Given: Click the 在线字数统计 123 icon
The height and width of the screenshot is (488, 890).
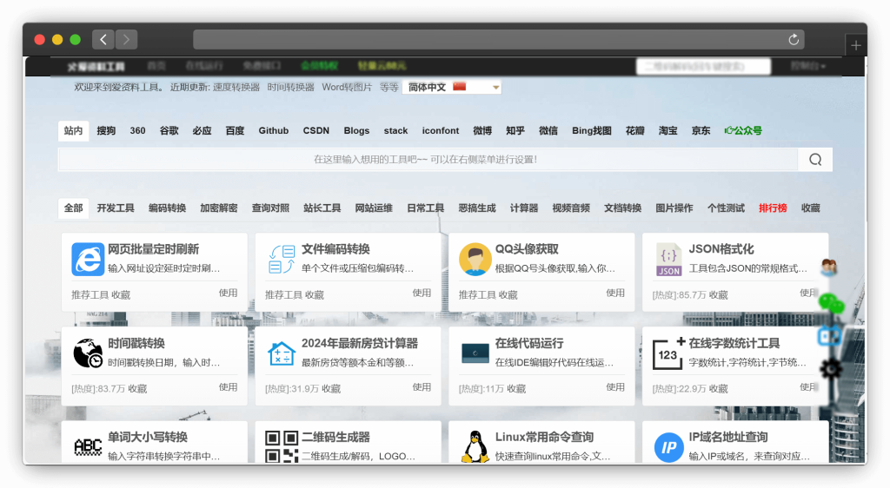Looking at the screenshot, I should pos(668,353).
